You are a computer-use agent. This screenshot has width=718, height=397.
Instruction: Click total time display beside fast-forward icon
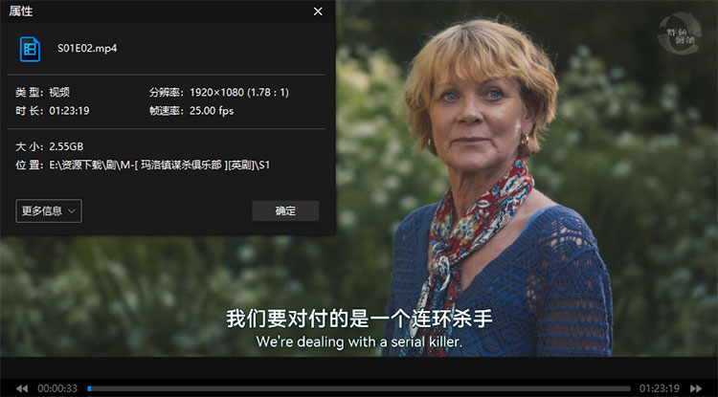(659, 388)
